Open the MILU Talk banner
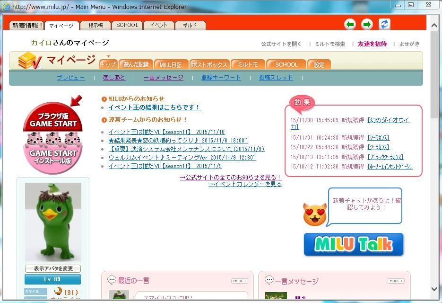This screenshot has width=442, height=303. (354, 244)
